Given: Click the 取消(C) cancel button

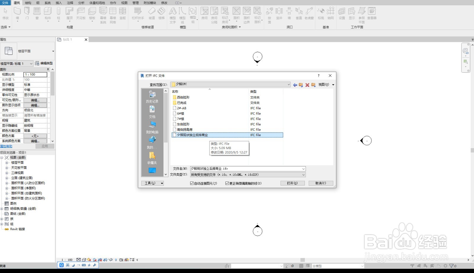Looking at the screenshot, I should 321,183.
